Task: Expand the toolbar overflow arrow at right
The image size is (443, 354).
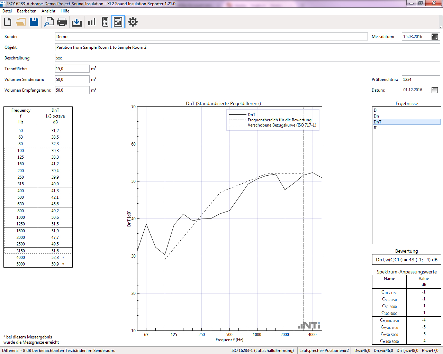Action: pyautogui.click(x=441, y=27)
